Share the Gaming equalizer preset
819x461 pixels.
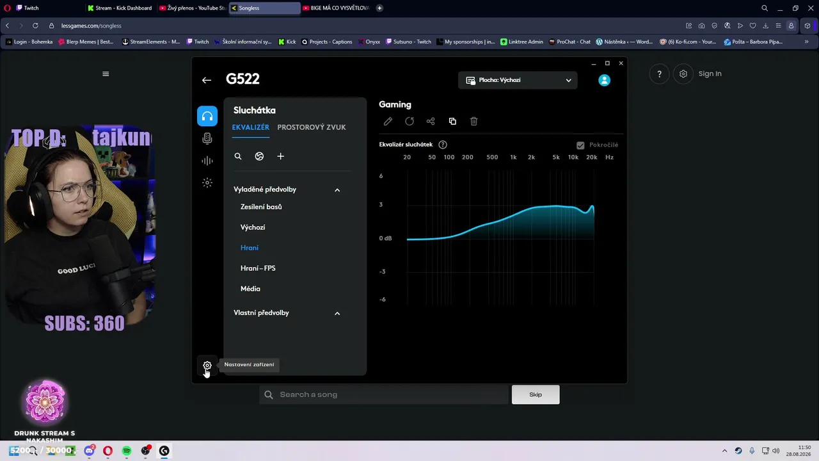click(x=431, y=121)
